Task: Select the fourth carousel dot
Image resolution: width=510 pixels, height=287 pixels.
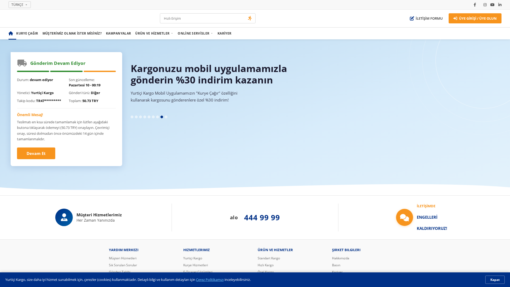Action: tap(145, 117)
